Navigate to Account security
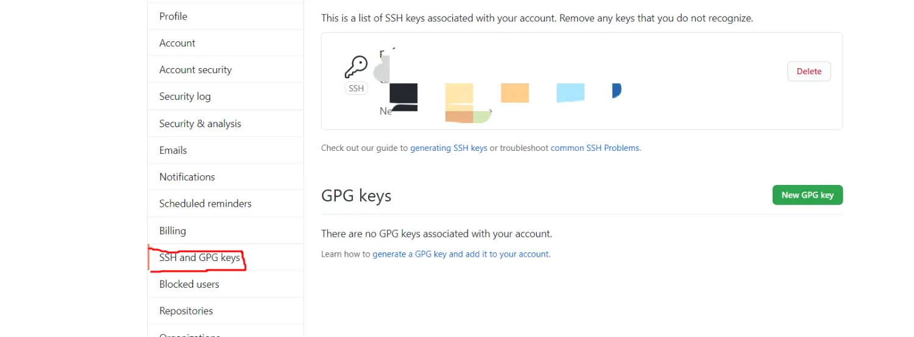Screen dimensions: 914x337 (x=196, y=70)
